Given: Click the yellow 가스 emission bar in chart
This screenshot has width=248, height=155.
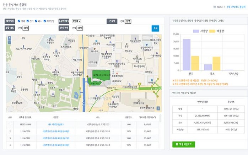Looking at the screenshot, I should [216, 64].
